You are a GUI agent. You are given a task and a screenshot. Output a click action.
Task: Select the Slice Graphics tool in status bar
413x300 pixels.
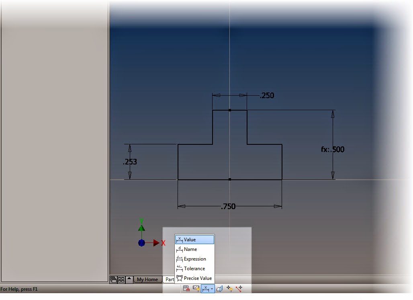click(x=220, y=288)
